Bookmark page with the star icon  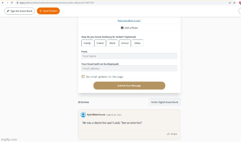(234, 3)
